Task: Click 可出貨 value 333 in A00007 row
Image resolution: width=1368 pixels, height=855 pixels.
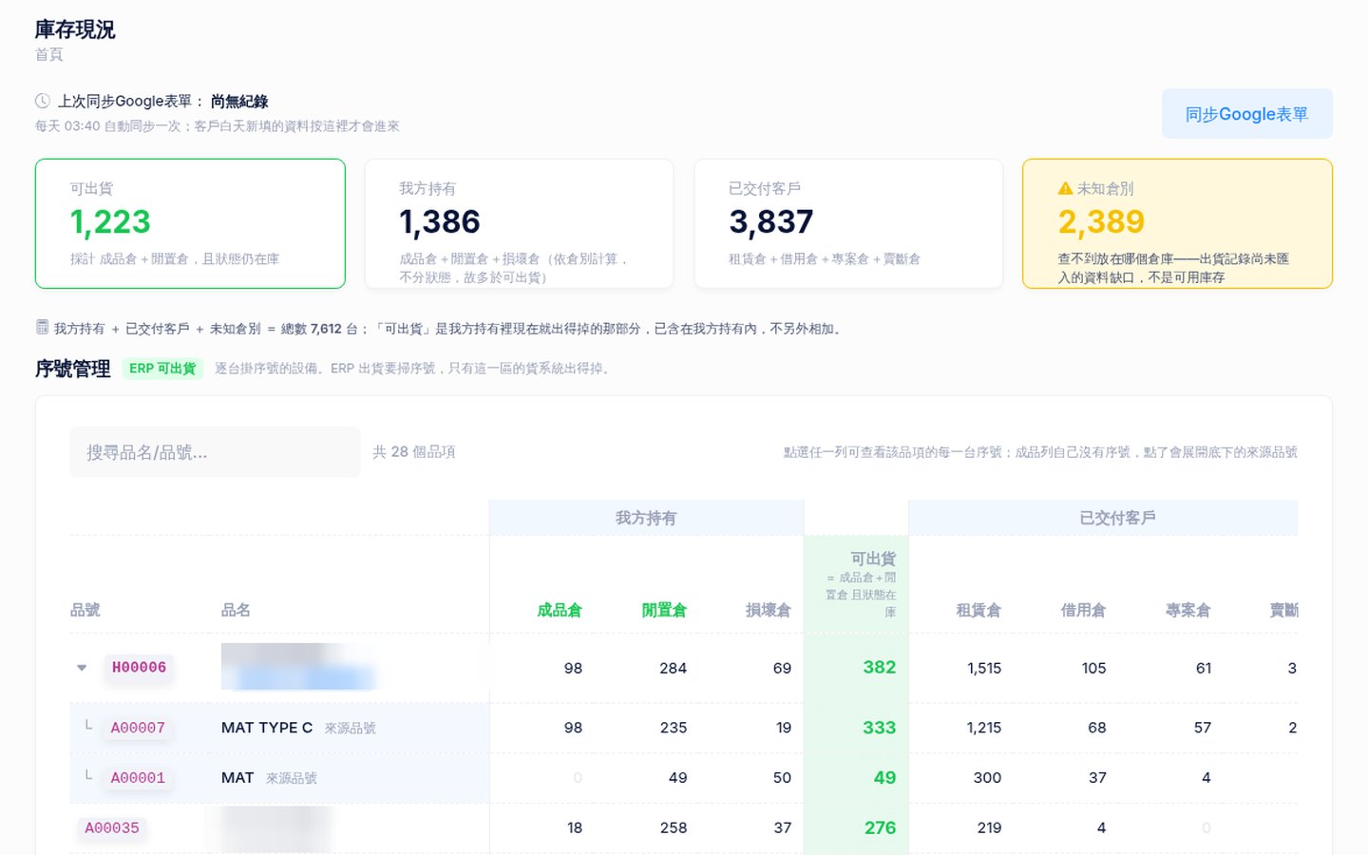Action: click(880, 728)
